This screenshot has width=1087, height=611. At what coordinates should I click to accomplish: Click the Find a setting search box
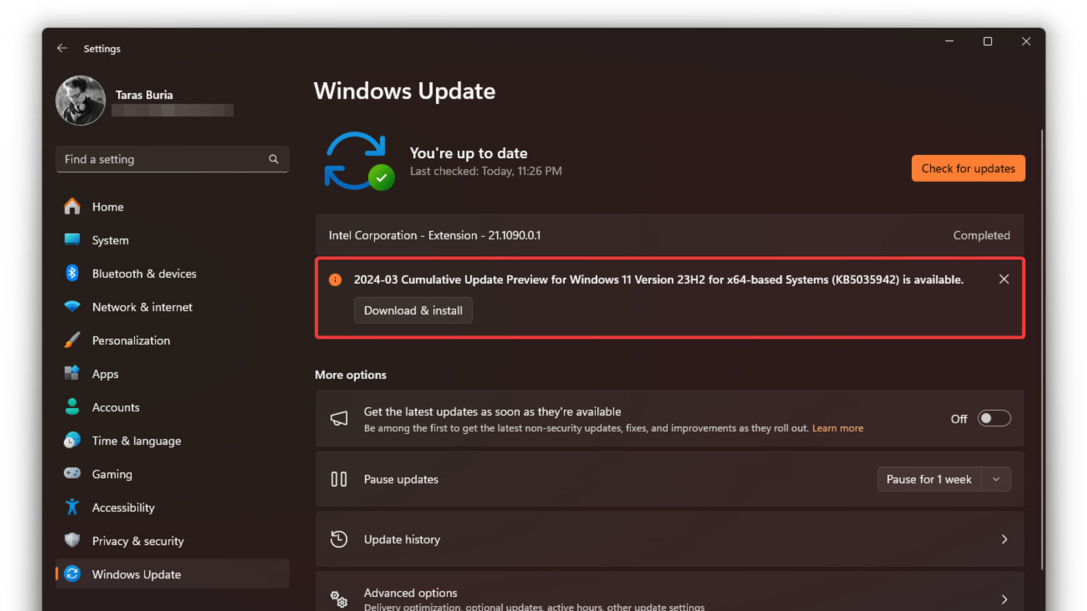[163, 160]
